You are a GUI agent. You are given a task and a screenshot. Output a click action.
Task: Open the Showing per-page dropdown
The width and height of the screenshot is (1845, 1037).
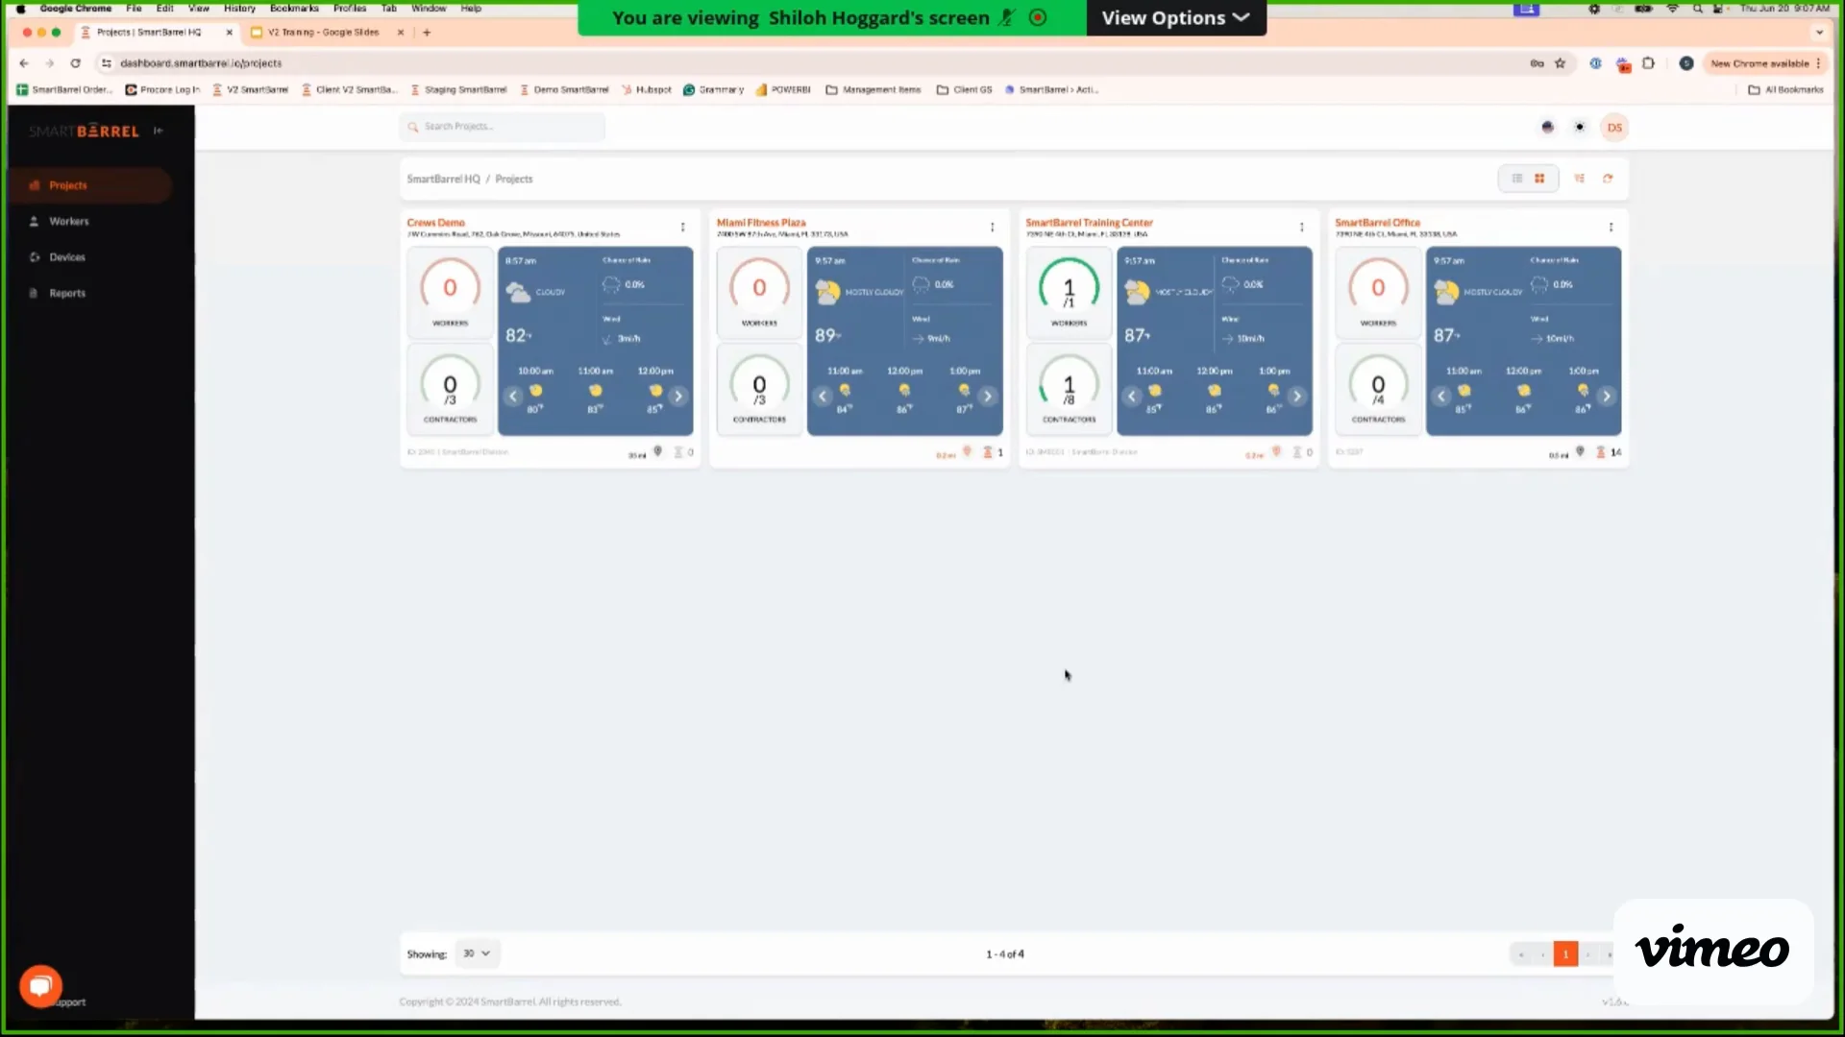[478, 953]
